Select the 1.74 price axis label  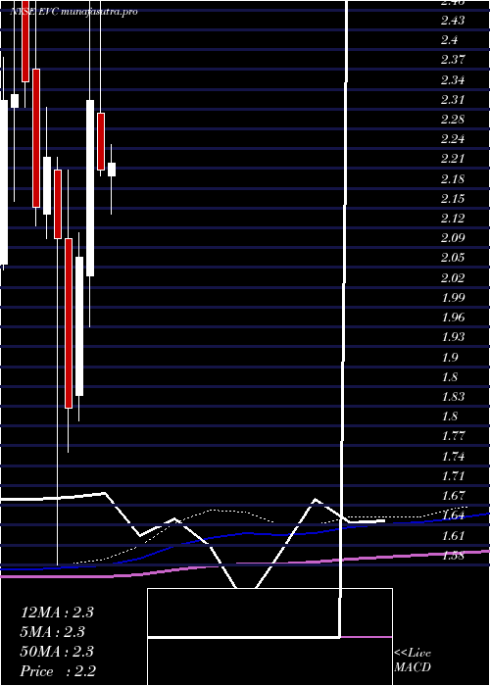(x=453, y=456)
